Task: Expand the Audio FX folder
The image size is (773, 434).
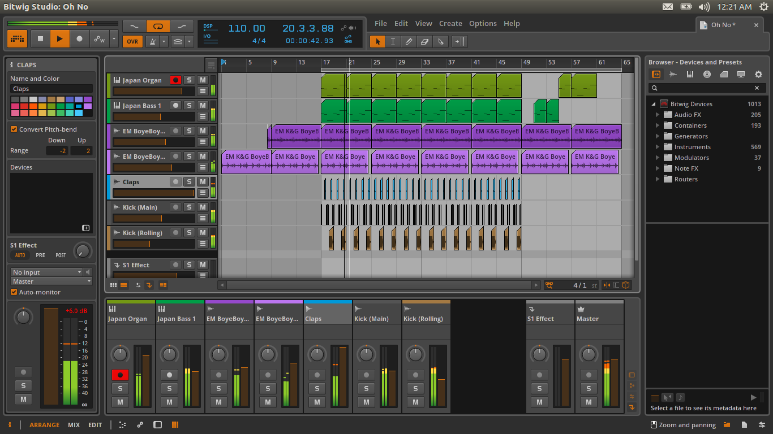Action: click(x=658, y=115)
